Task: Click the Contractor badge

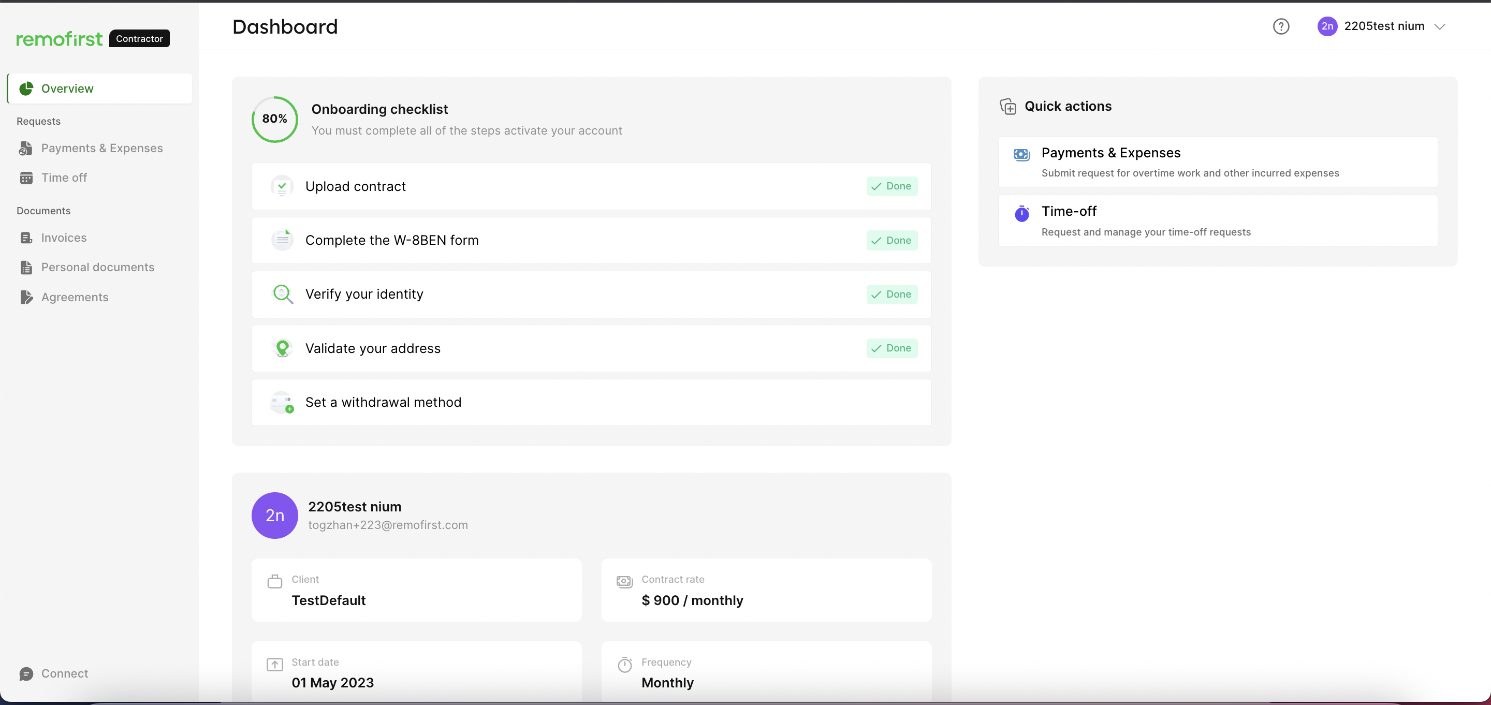Action: point(139,39)
